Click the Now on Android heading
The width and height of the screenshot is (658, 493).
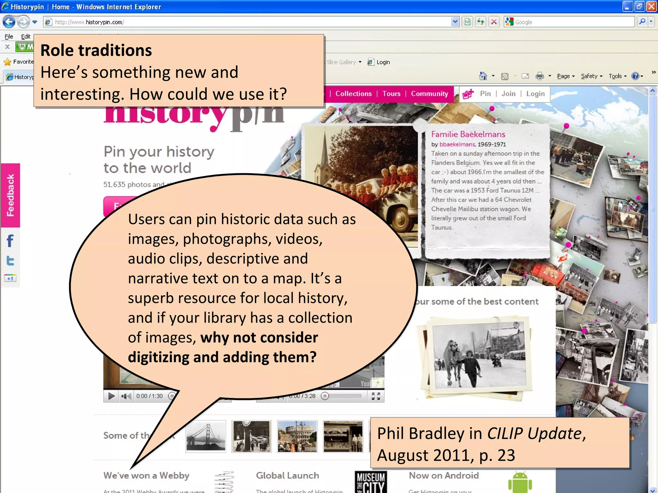pos(444,475)
